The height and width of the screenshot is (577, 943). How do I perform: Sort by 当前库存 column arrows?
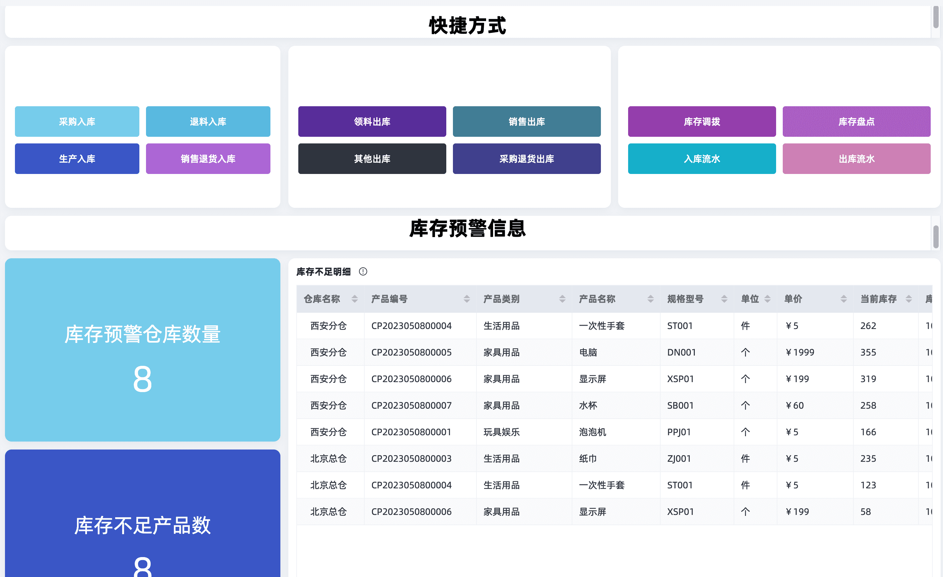pos(908,299)
